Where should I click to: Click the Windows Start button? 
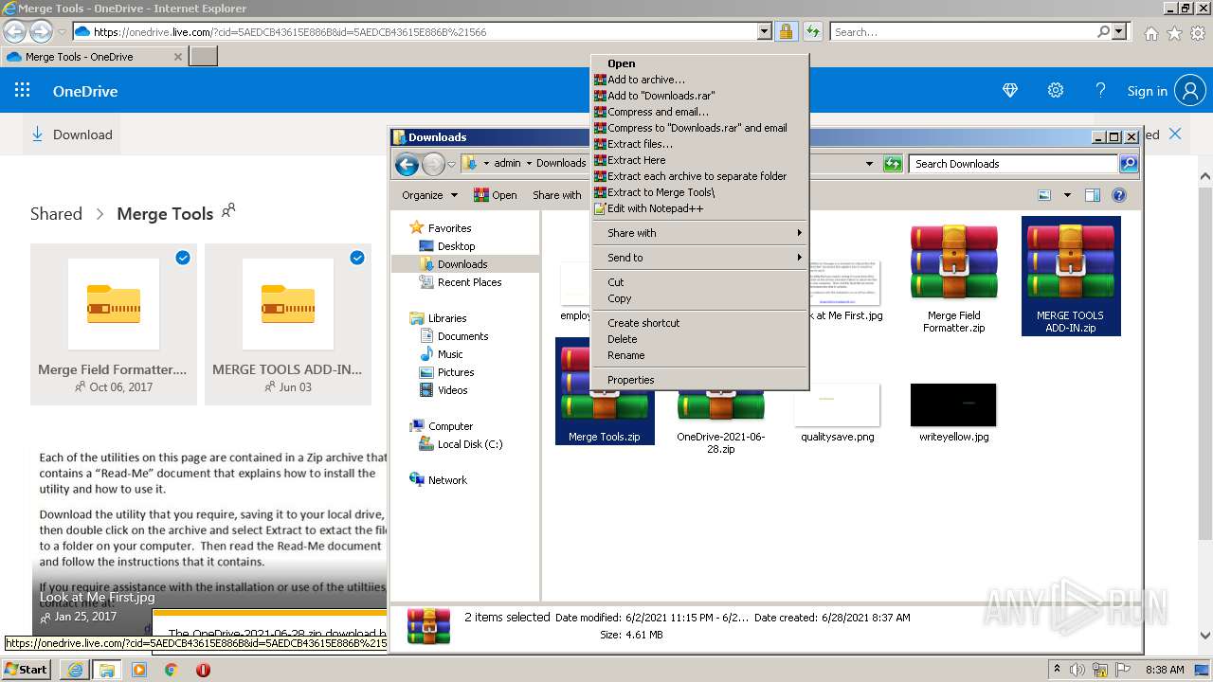click(x=26, y=669)
